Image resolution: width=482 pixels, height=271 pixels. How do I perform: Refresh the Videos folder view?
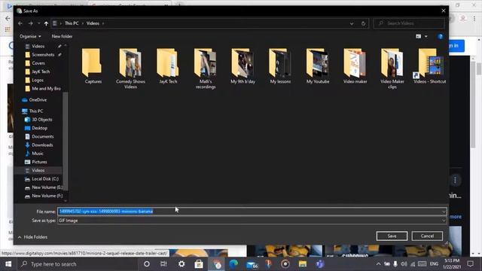tap(363, 23)
